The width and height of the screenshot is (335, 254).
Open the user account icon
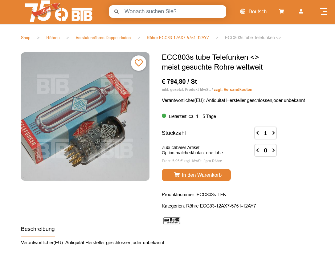(x=301, y=11)
